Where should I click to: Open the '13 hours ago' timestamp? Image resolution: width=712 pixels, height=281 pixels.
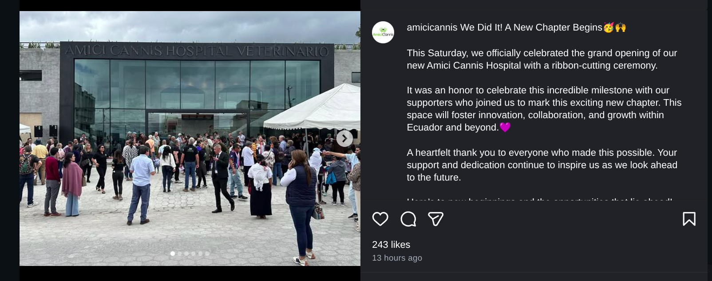tap(397, 258)
